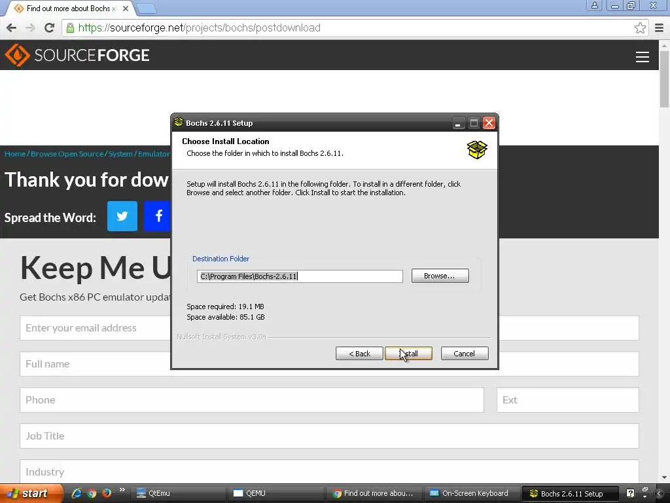Close the 'Find out more about Bochs' tab
The height and width of the screenshot is (503, 670).
pyautogui.click(x=126, y=9)
